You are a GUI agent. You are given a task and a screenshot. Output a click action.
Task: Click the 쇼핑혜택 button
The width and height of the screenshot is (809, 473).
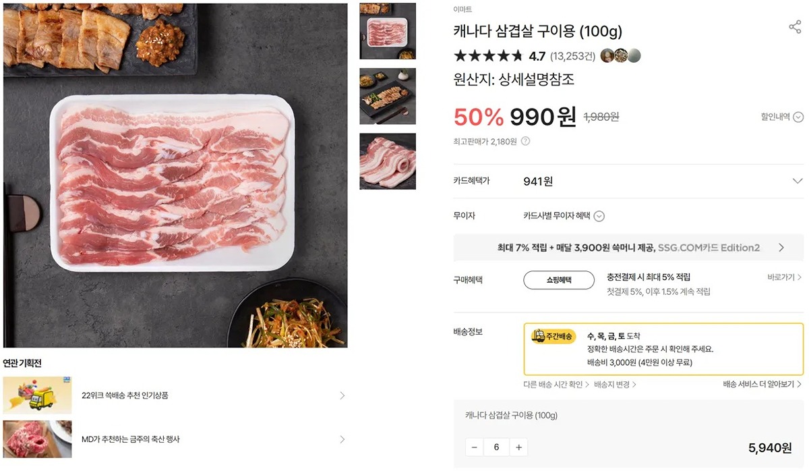(559, 280)
